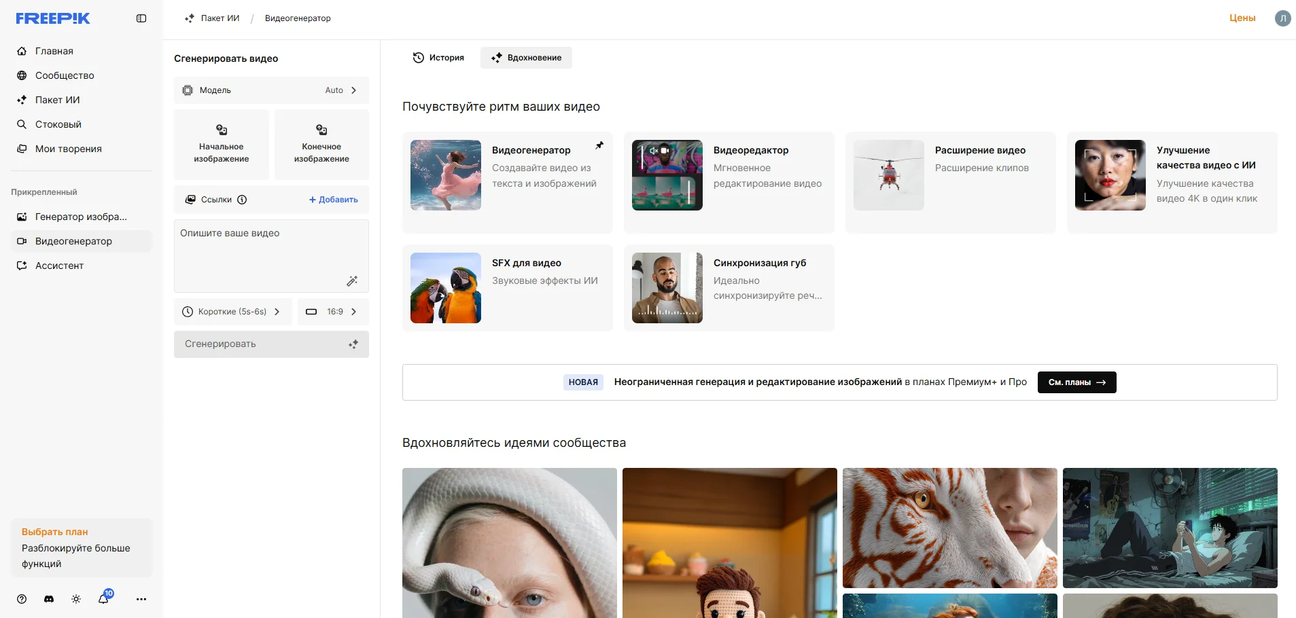Image resolution: width=1296 pixels, height=618 pixels.
Task: Open the Цены pricing link
Action: 1242,18
